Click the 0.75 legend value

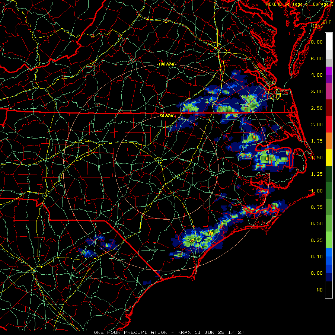317,207
